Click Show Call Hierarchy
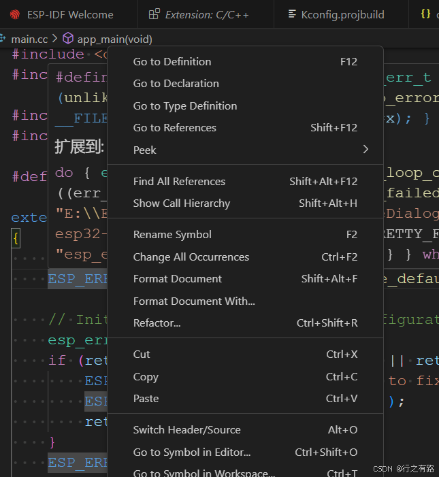Image resolution: width=439 pixels, height=477 pixels. tap(182, 203)
